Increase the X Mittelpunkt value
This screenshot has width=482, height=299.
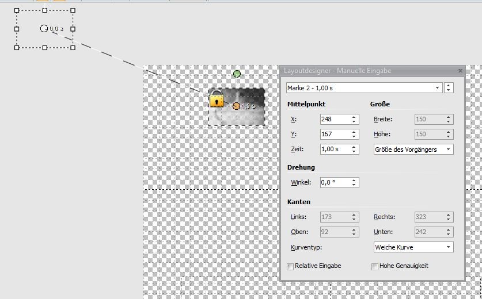pos(354,117)
